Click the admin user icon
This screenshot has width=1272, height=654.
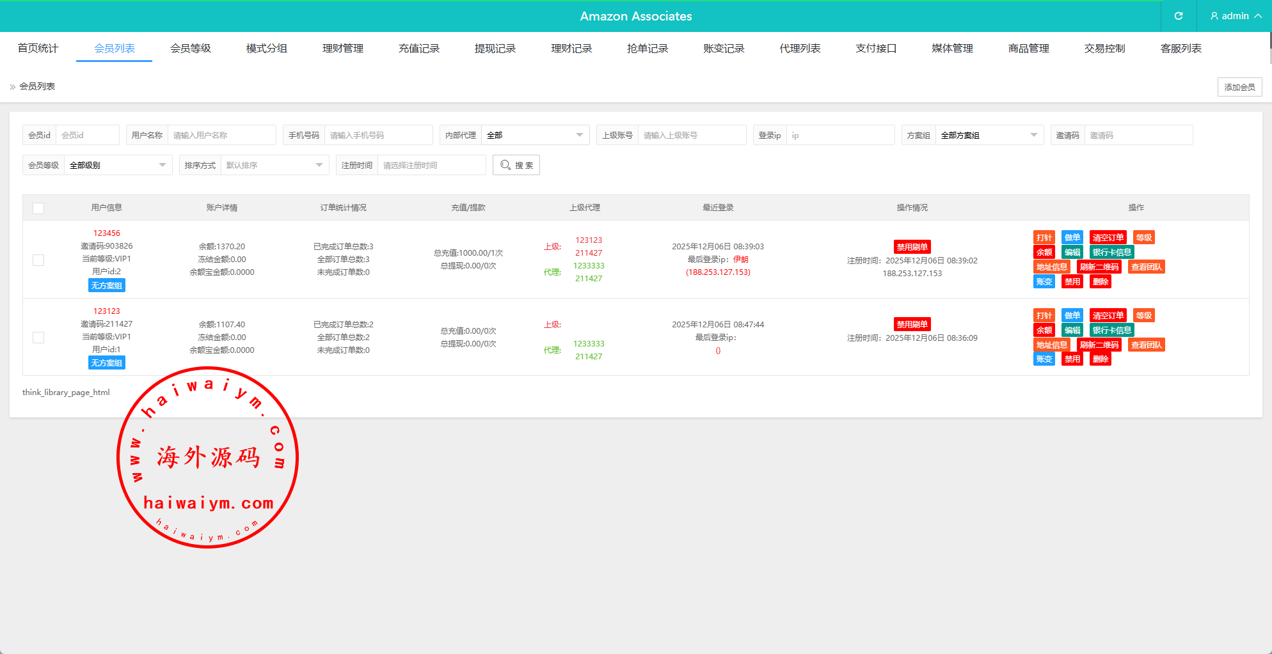coord(1214,16)
